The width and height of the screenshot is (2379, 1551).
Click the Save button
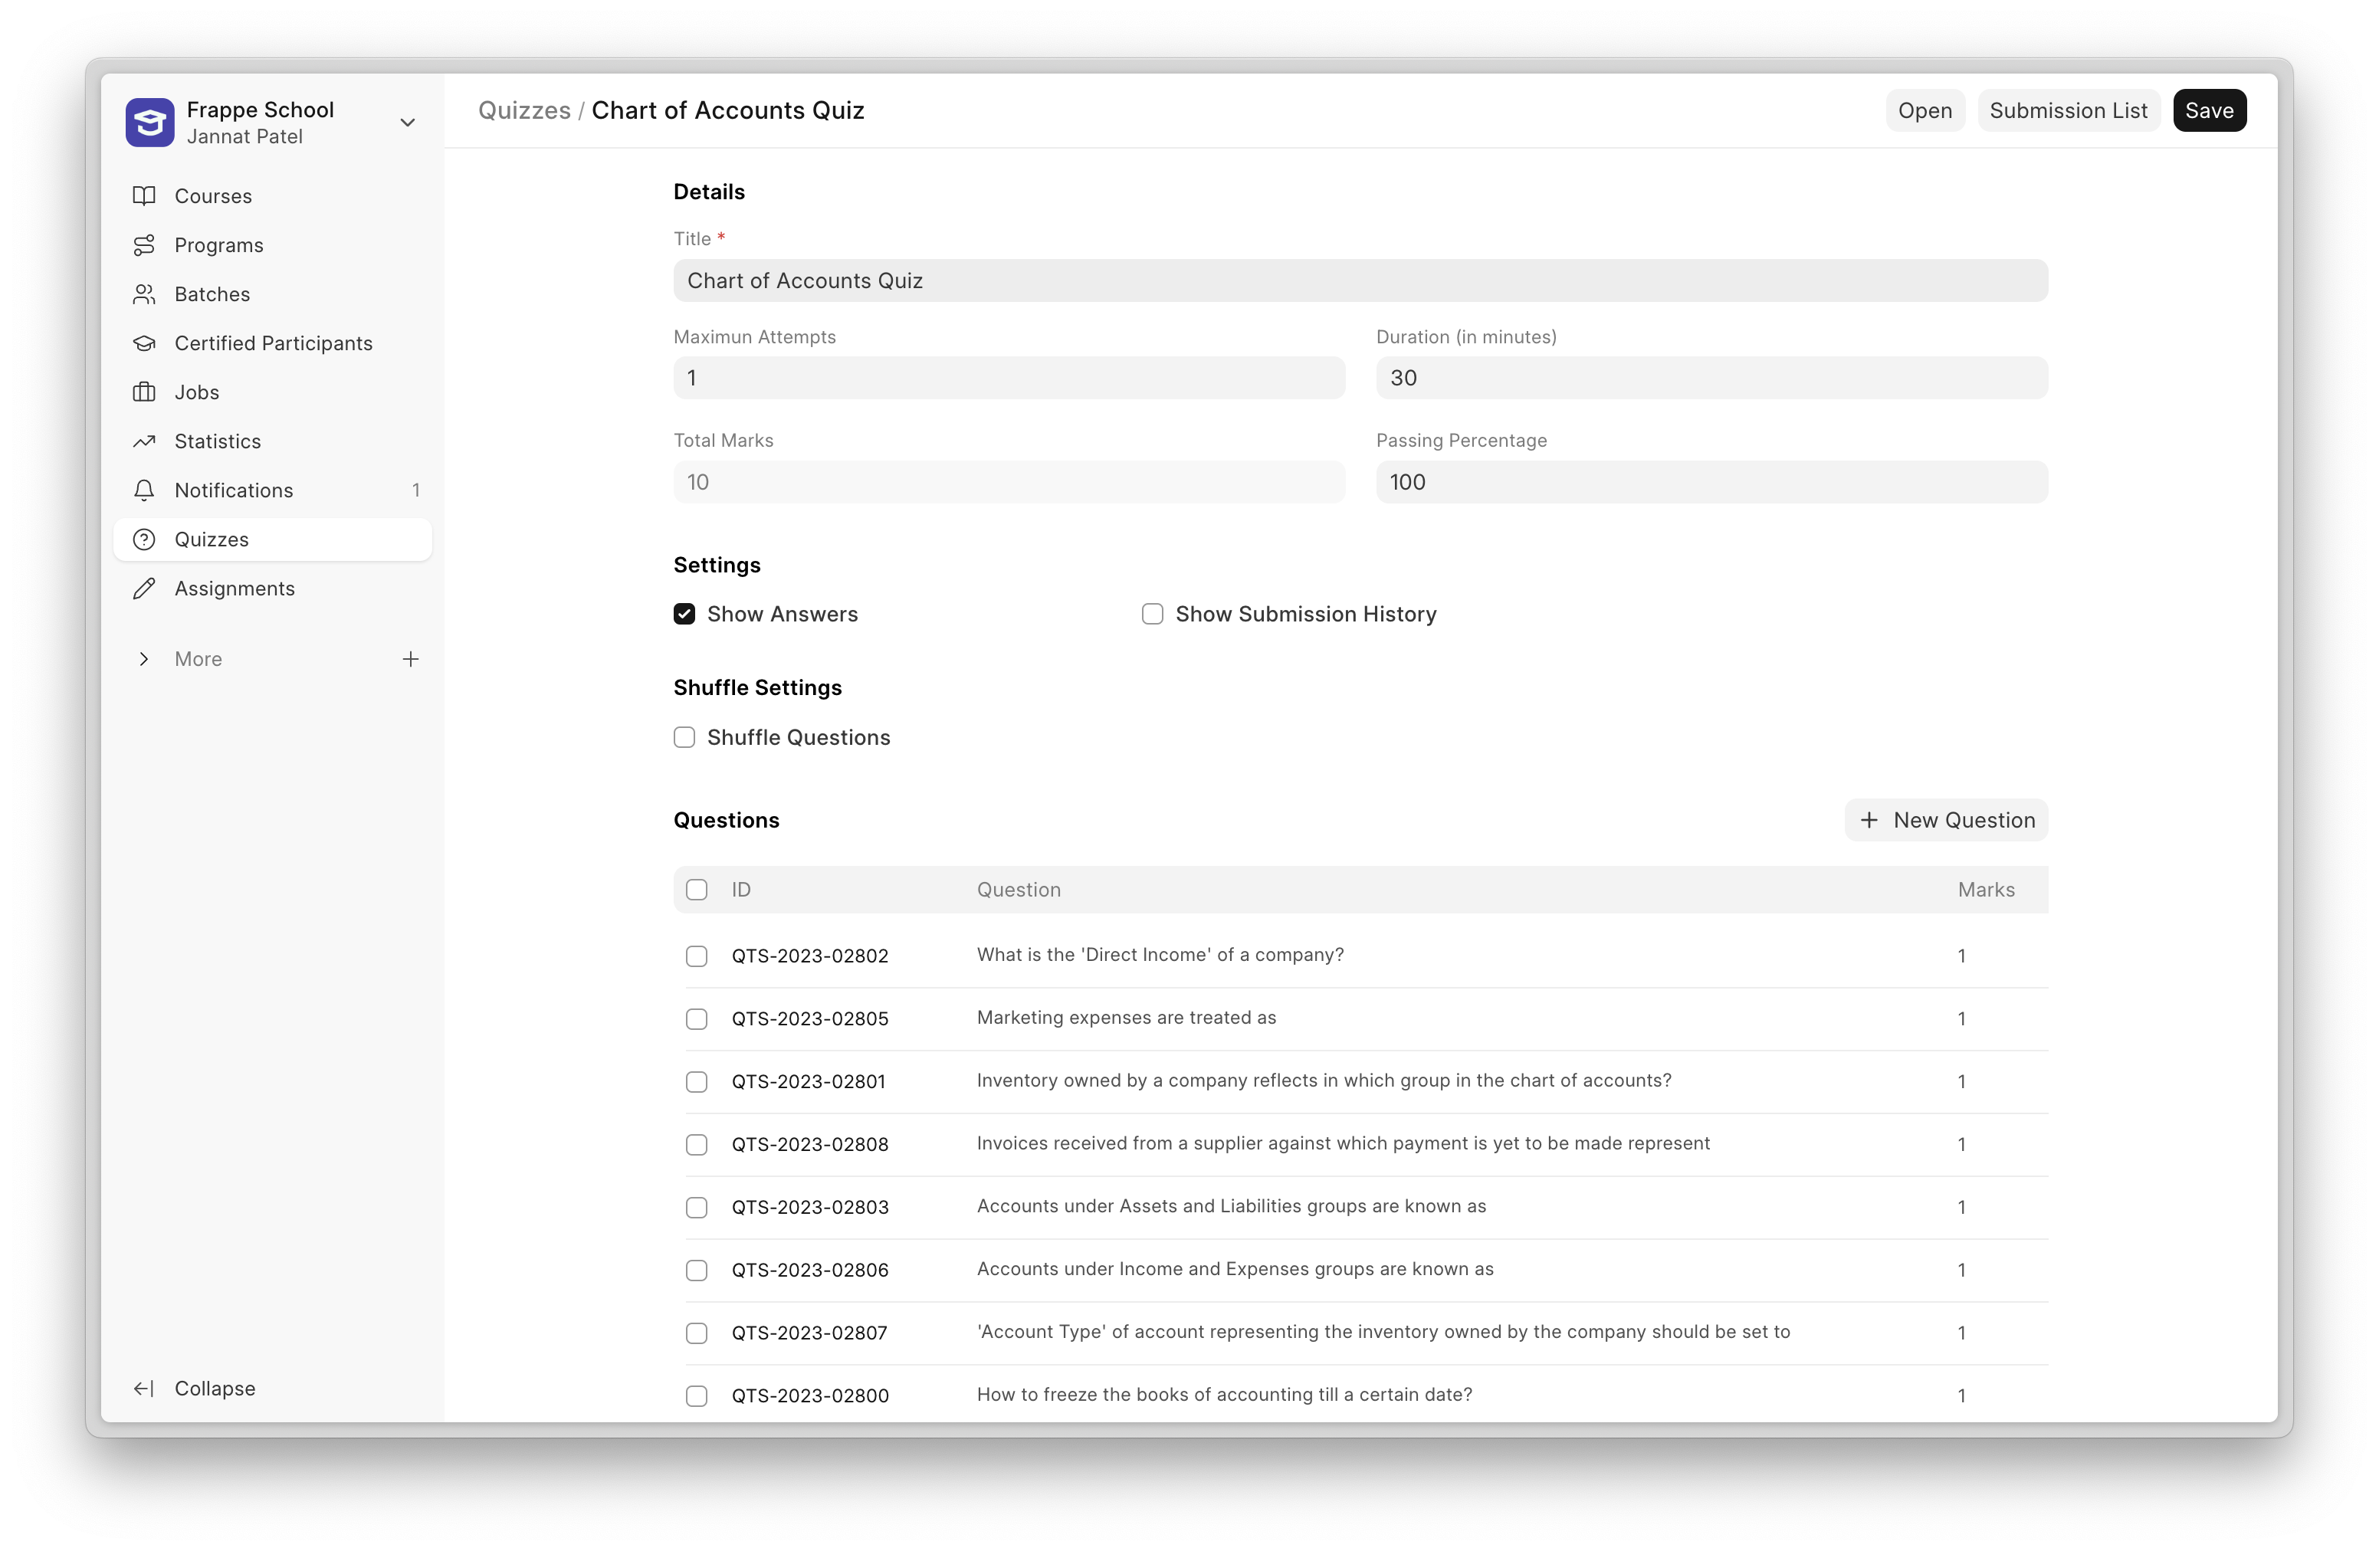[2209, 110]
